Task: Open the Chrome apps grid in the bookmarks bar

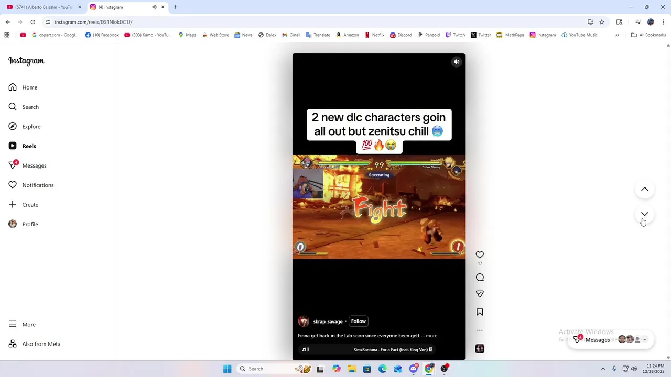Action: [7, 35]
